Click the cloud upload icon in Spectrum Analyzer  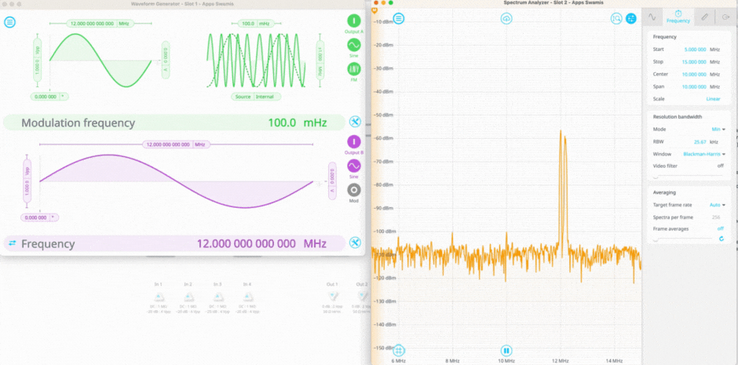[506, 19]
